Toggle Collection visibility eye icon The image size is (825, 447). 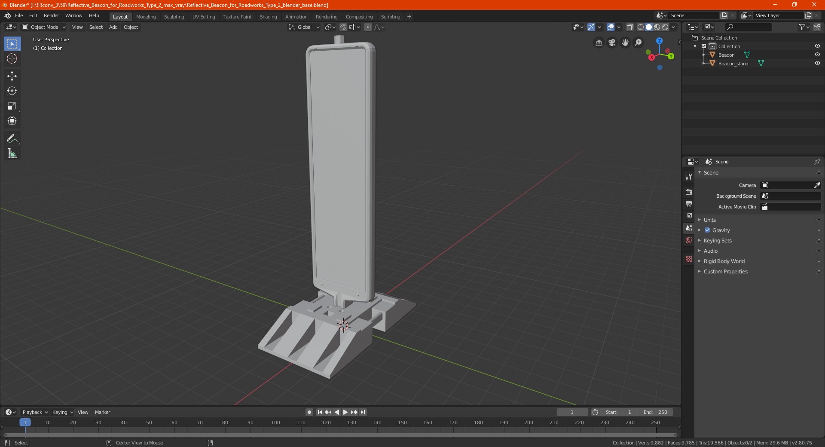click(x=817, y=46)
